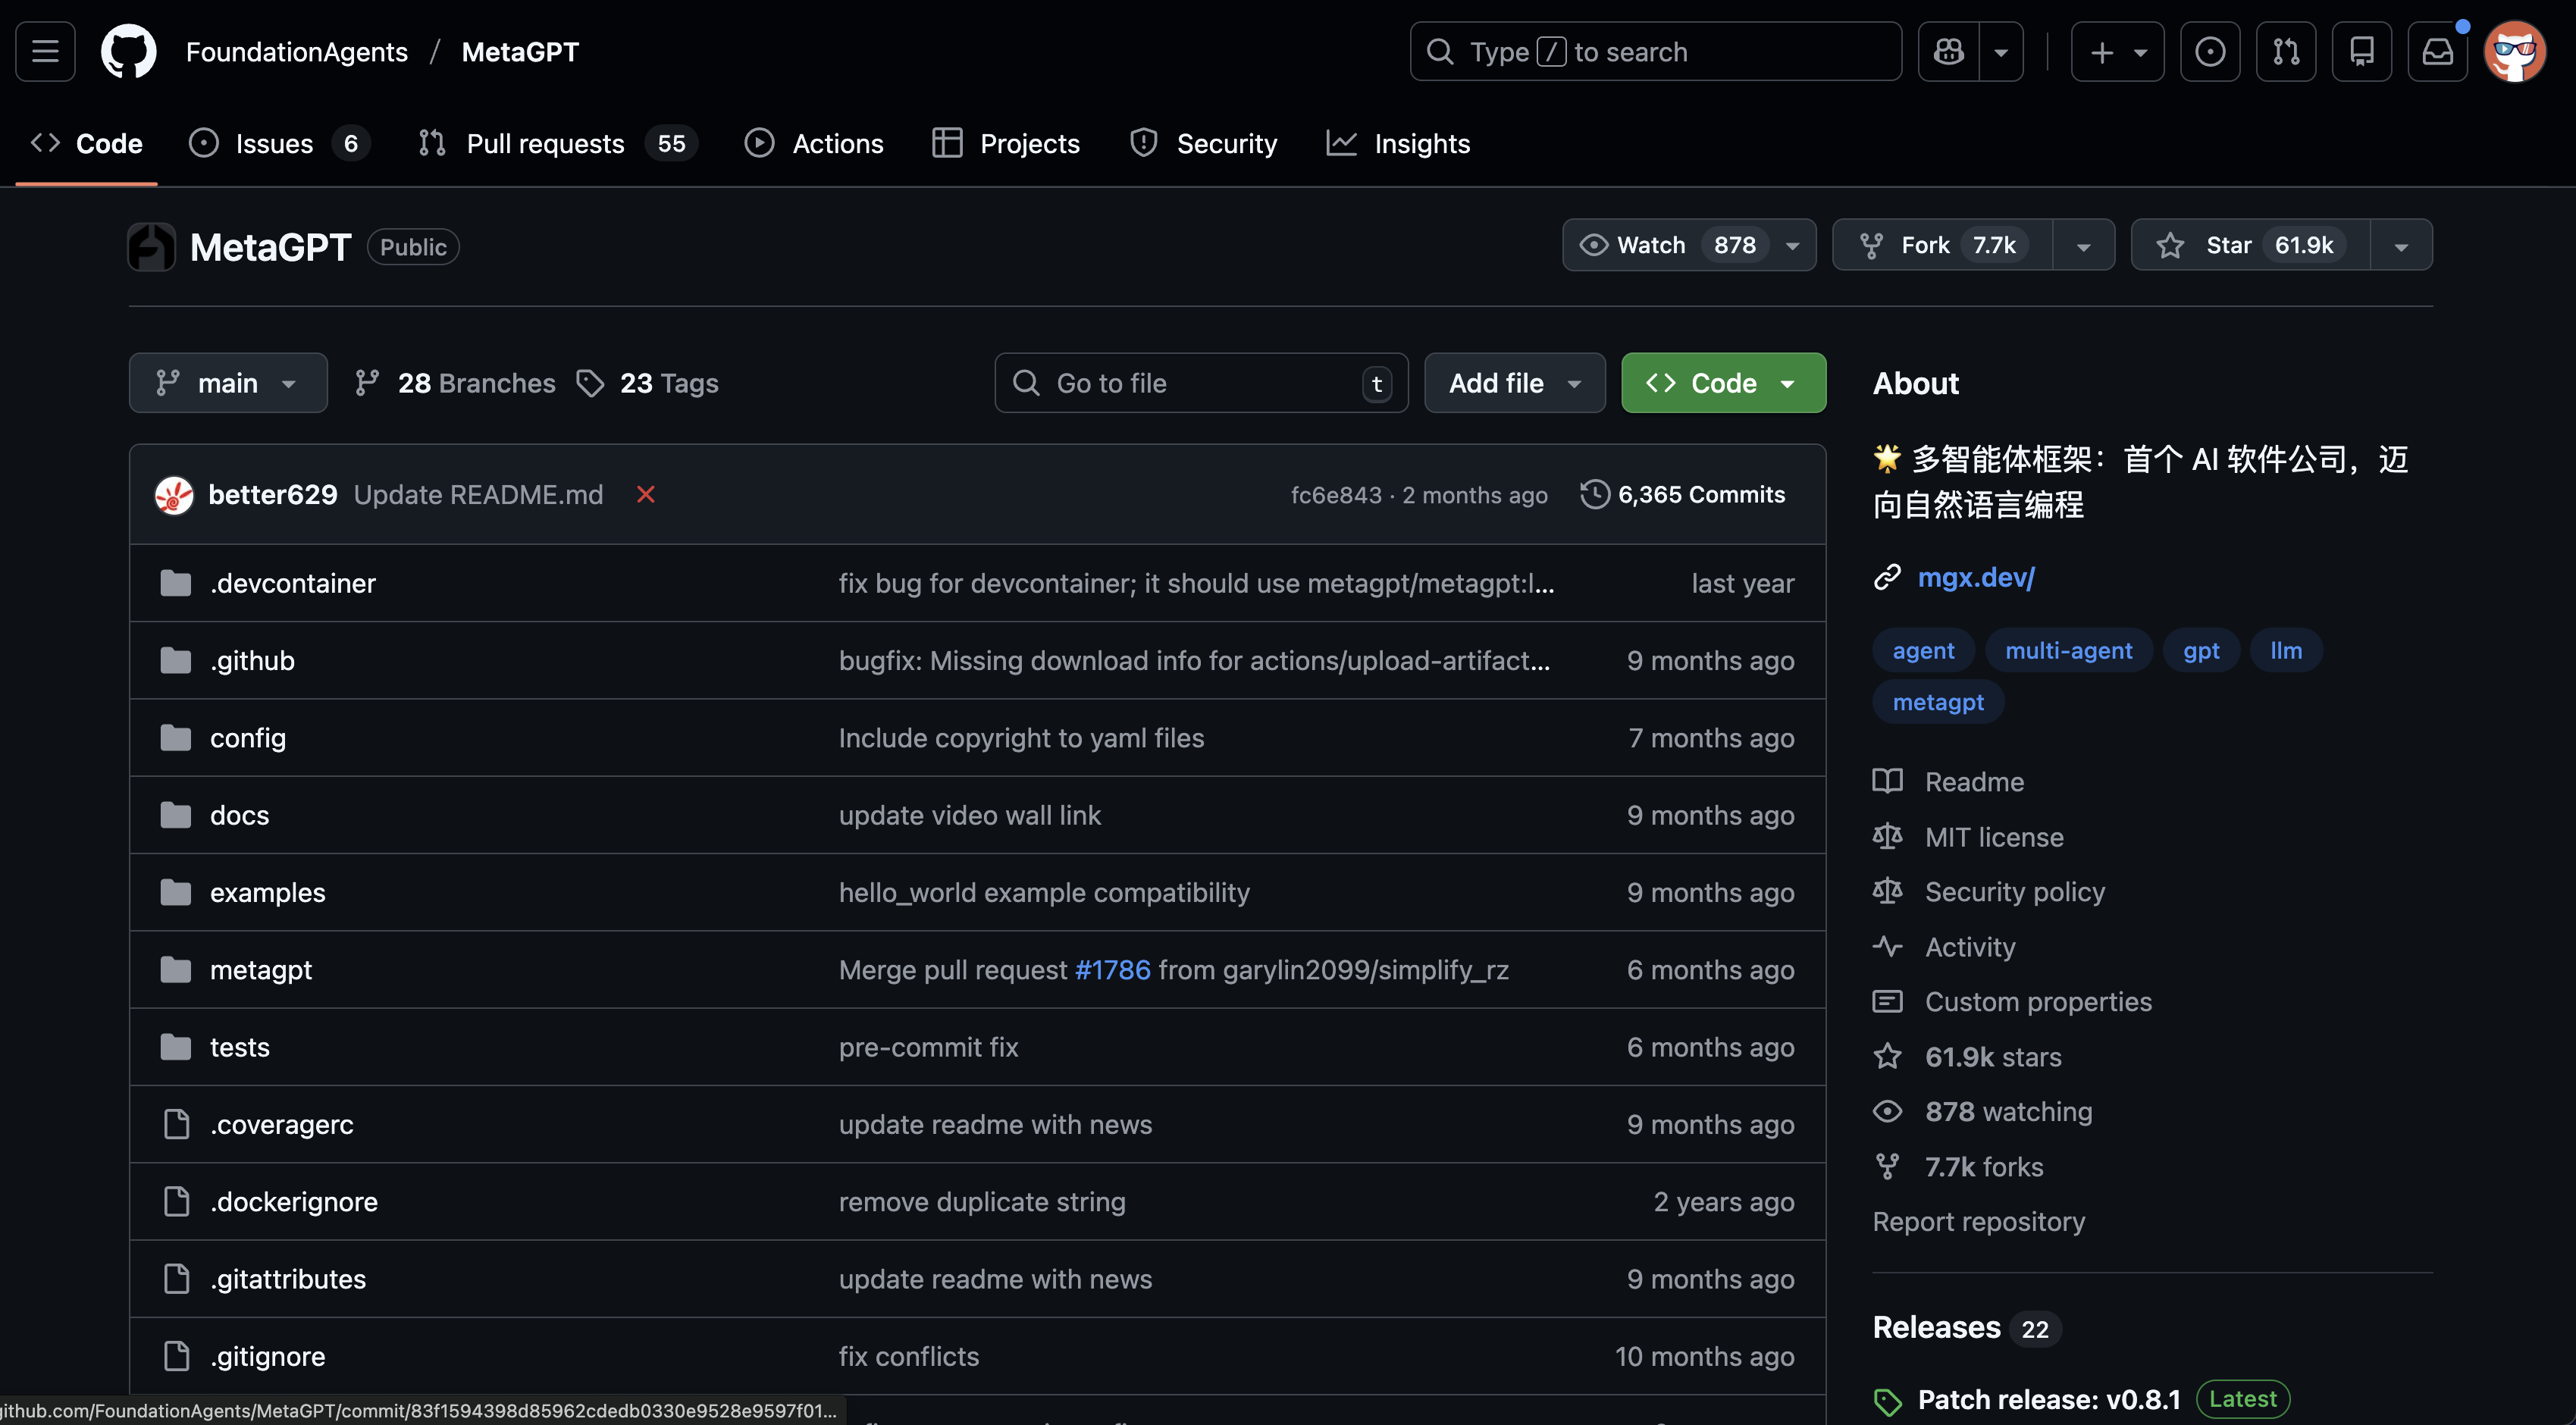Click the red X commit status icon
This screenshot has height=1425, width=2576.
tap(645, 494)
